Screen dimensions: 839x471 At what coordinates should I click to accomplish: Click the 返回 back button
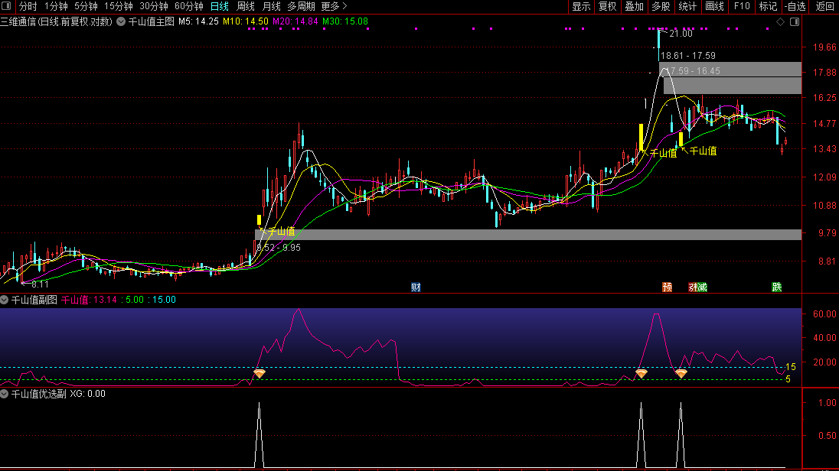824,6
